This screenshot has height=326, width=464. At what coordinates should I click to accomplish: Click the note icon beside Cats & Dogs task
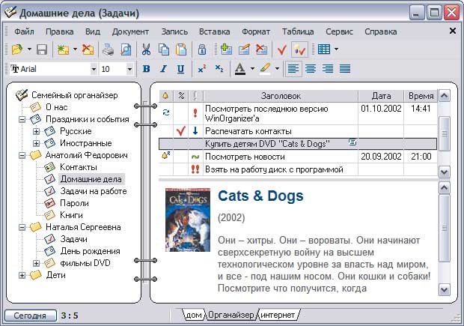(x=352, y=142)
